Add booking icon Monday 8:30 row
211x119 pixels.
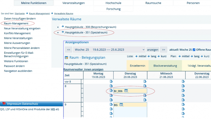click(111, 95)
